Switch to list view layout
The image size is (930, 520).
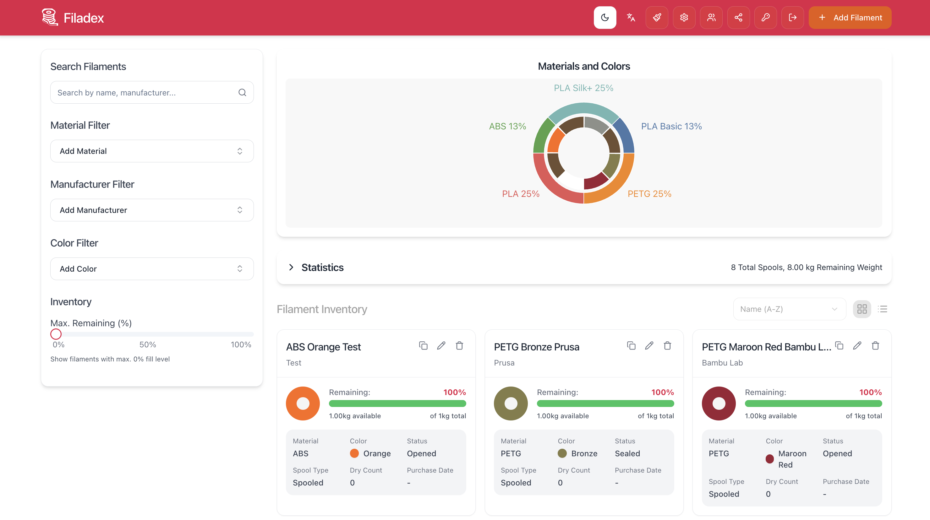[882, 309]
